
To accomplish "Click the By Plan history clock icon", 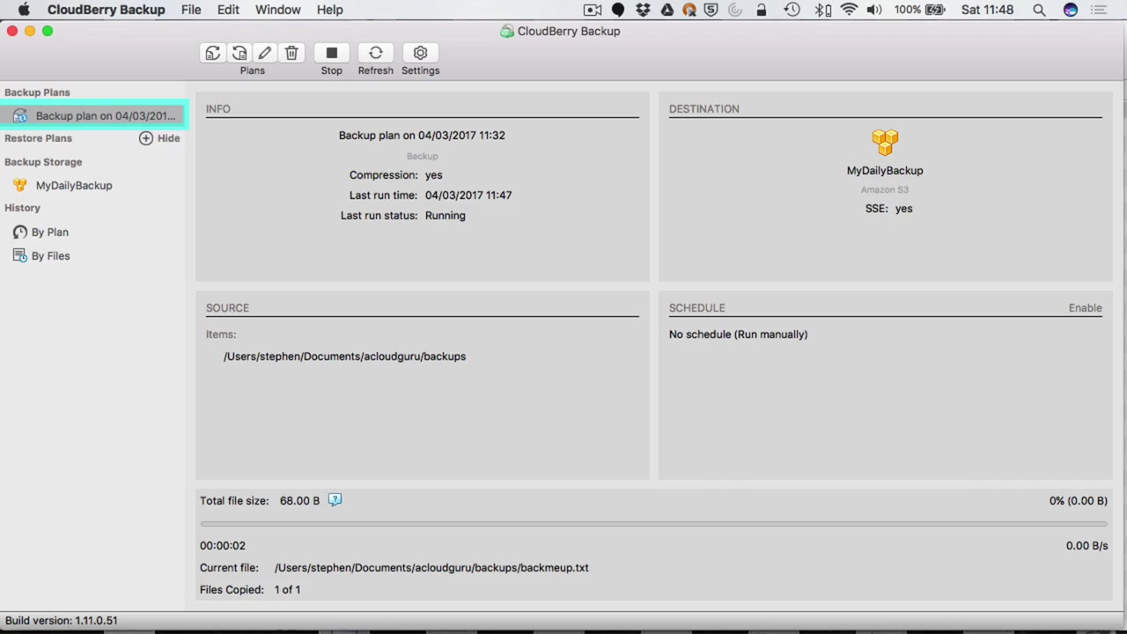I will point(19,232).
